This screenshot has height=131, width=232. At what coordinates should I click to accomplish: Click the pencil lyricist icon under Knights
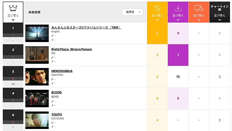52,36
